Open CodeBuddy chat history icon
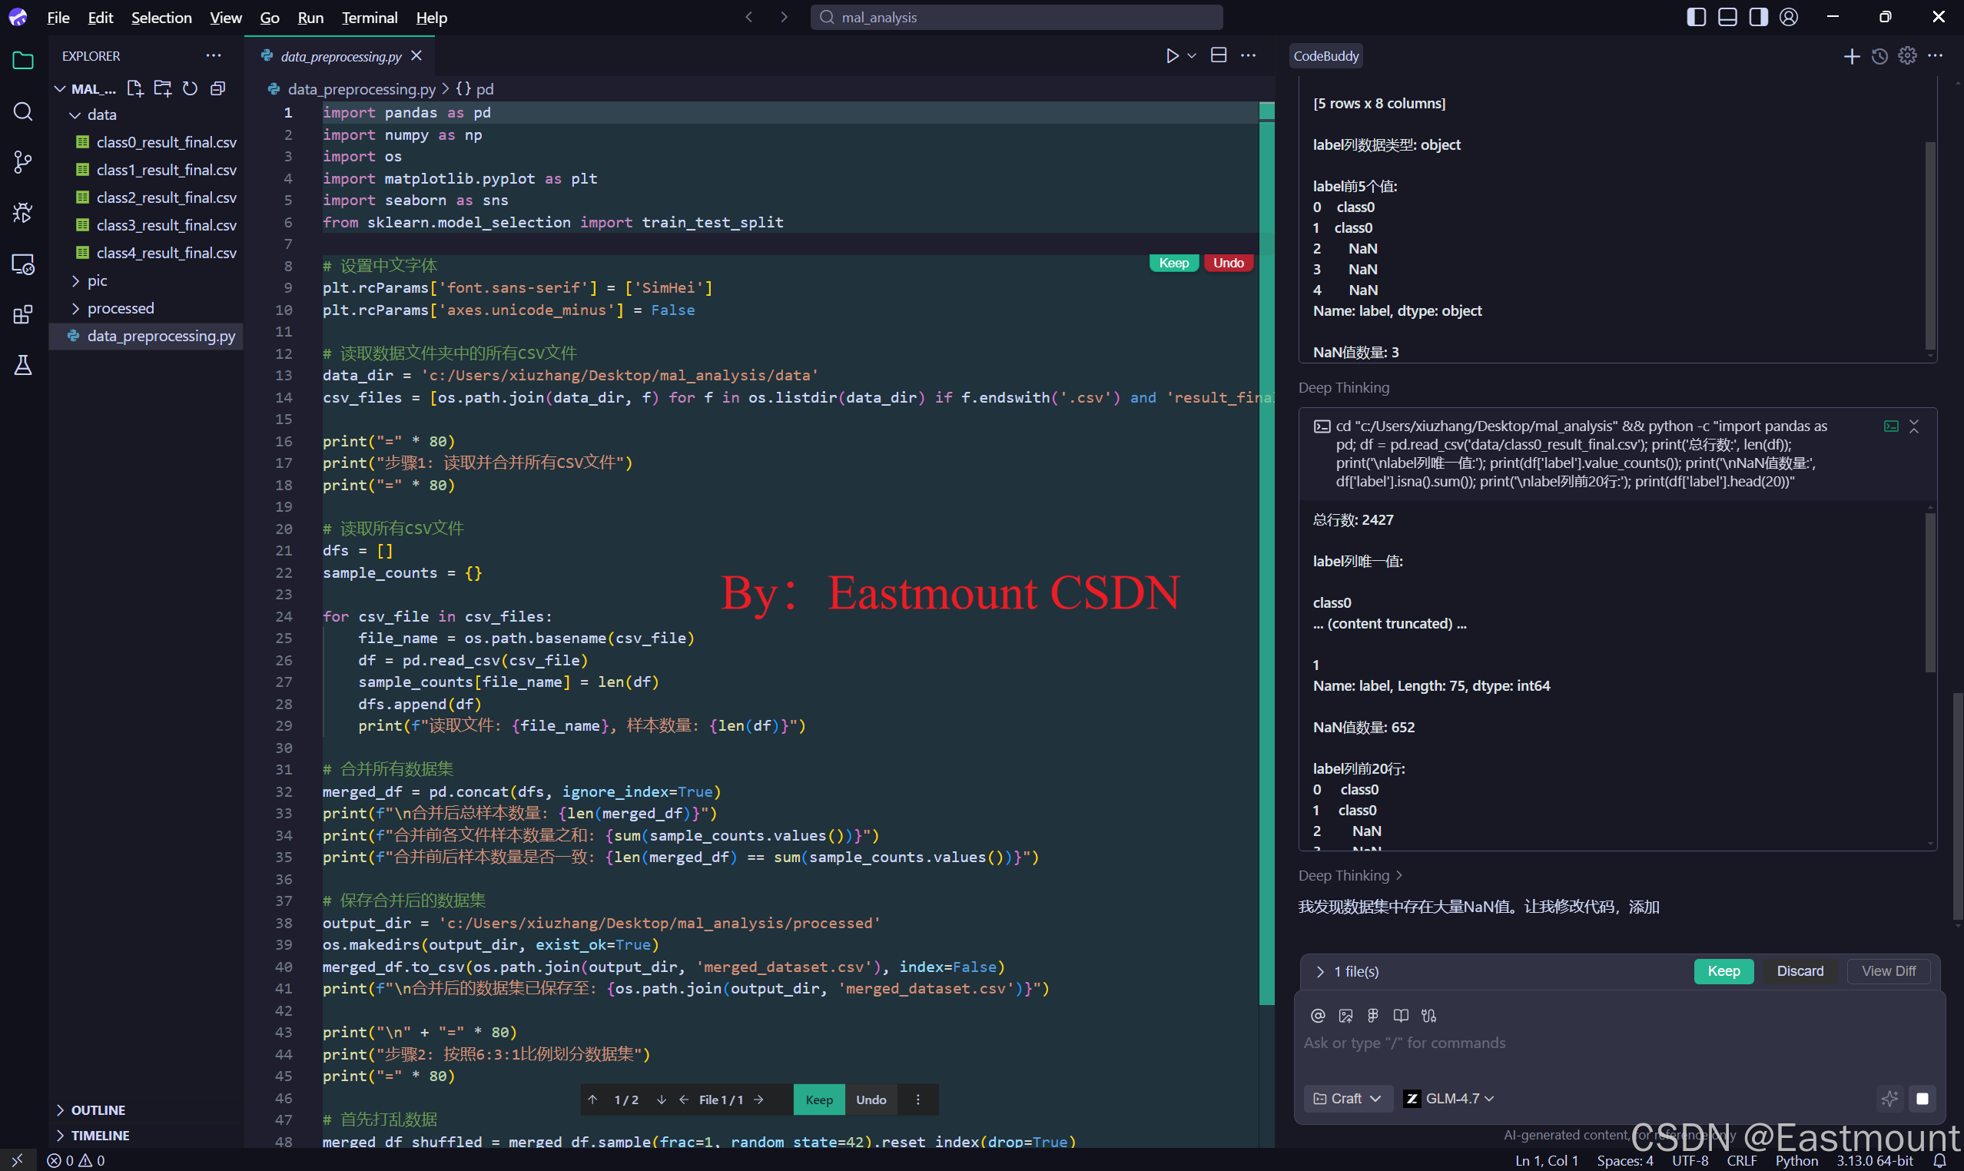The image size is (1964, 1171). pos(1879,56)
